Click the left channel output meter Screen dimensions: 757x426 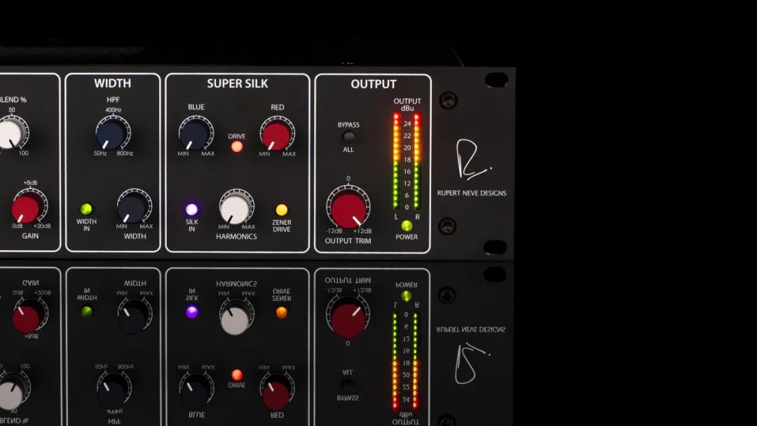[x=396, y=161]
